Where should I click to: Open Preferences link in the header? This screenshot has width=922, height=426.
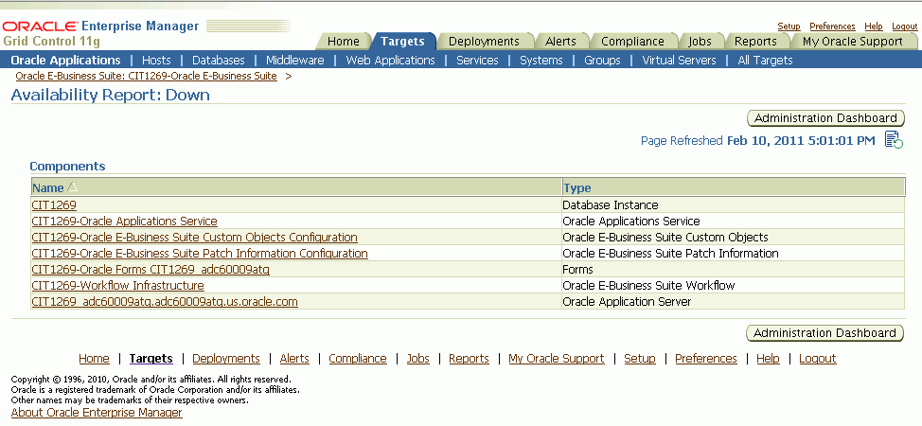click(x=833, y=27)
